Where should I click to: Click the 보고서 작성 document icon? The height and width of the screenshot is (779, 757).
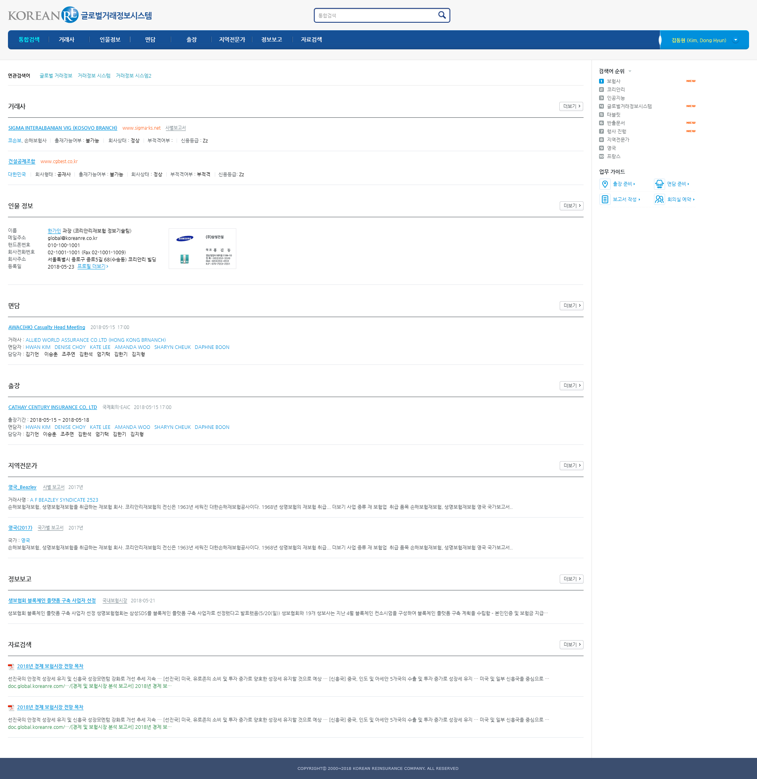click(605, 199)
